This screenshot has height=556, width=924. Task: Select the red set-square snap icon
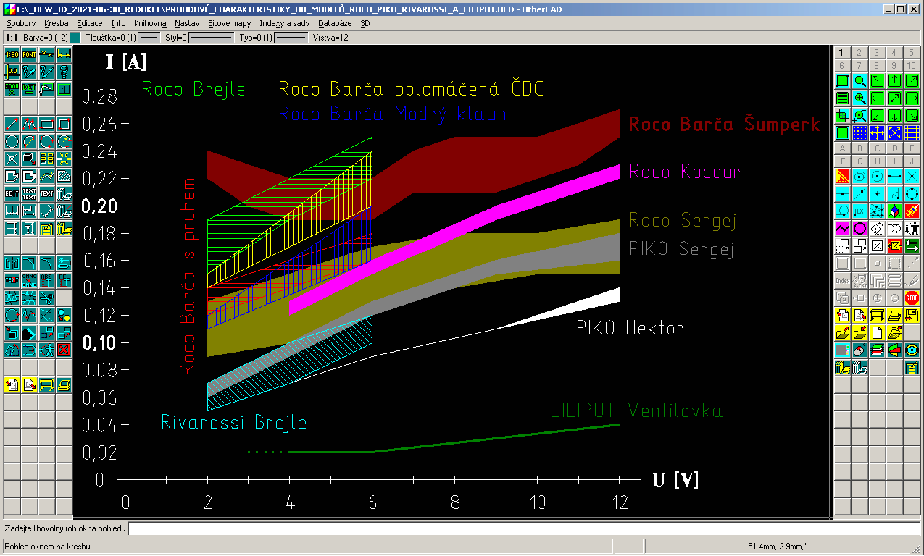(x=842, y=175)
